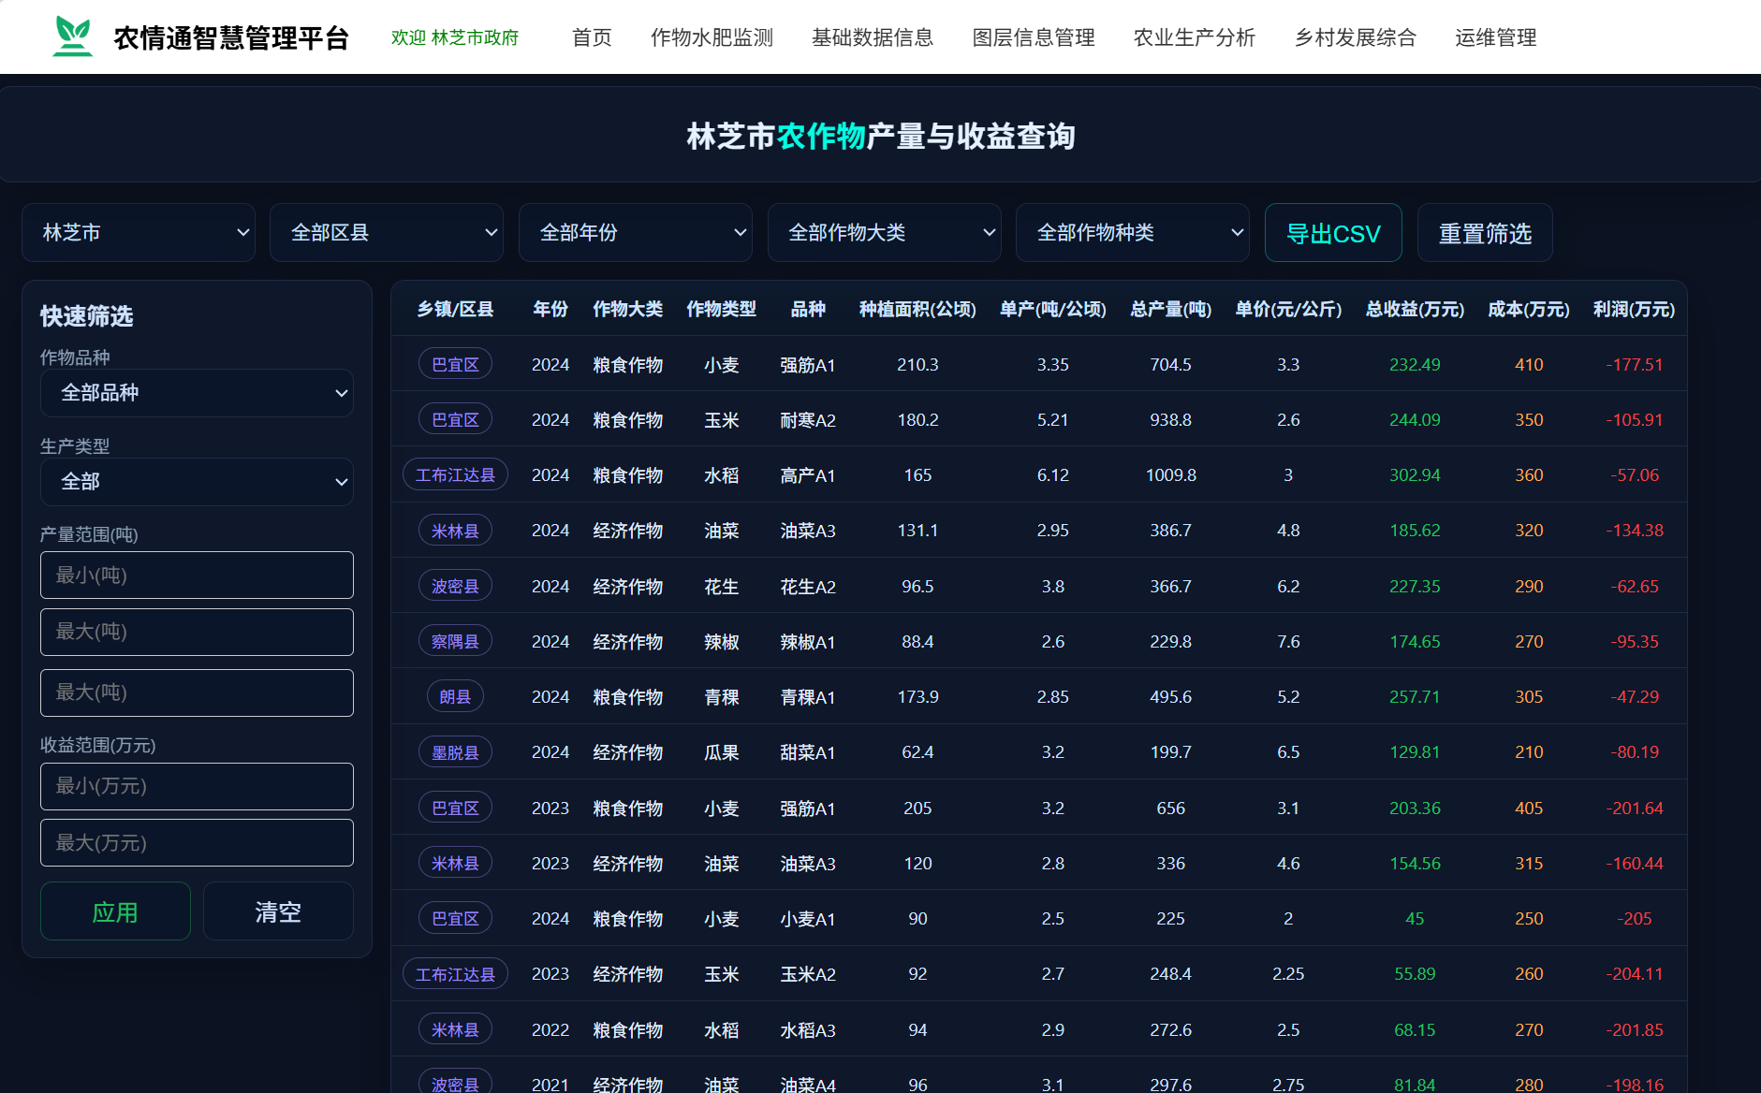Click 工布江达县 tag in 玉米A2 row
The width and height of the screenshot is (1761, 1093).
(455, 974)
